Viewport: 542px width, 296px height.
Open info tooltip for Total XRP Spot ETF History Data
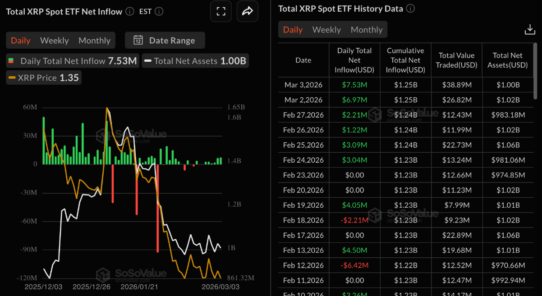410,8
